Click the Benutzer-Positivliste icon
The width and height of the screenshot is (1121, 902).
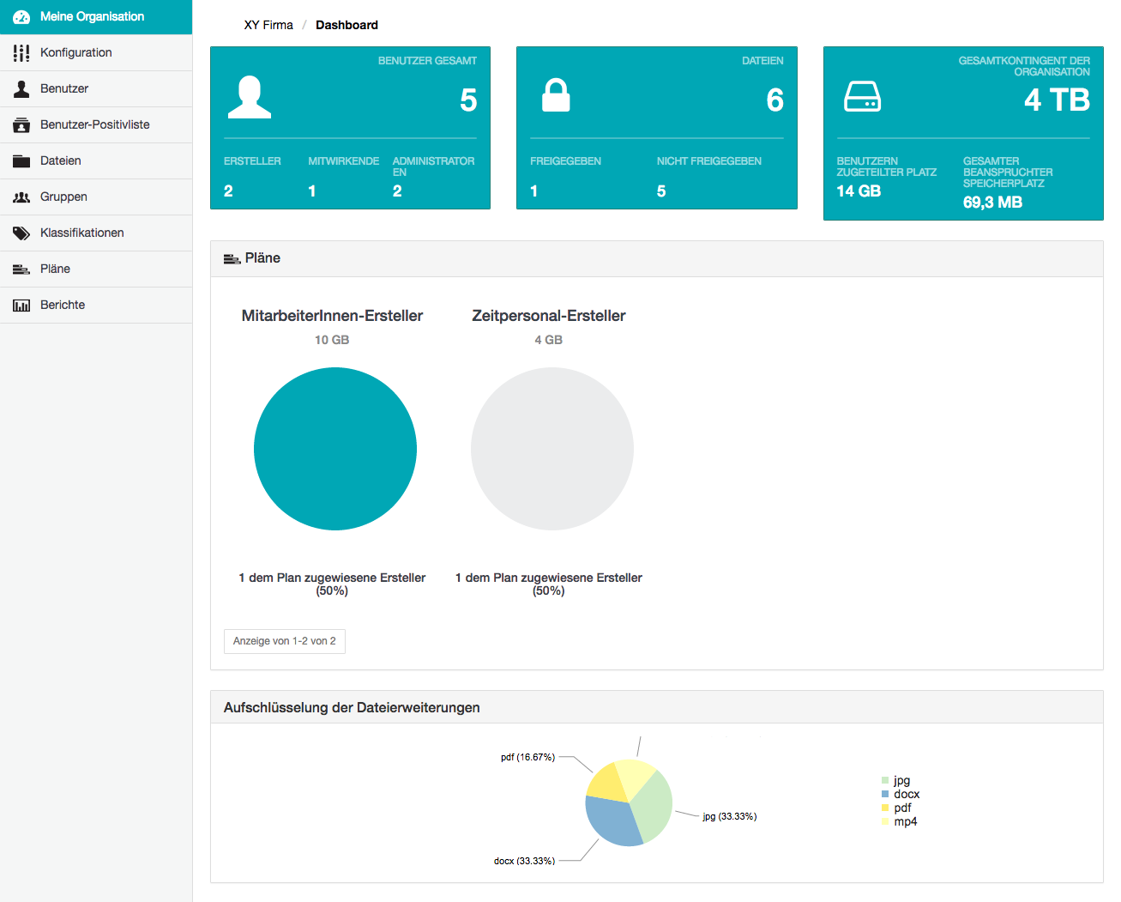click(21, 125)
